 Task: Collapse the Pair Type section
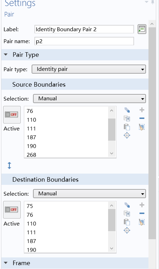[x=6, y=55]
